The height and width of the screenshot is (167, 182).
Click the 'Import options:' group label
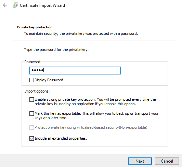(37, 91)
